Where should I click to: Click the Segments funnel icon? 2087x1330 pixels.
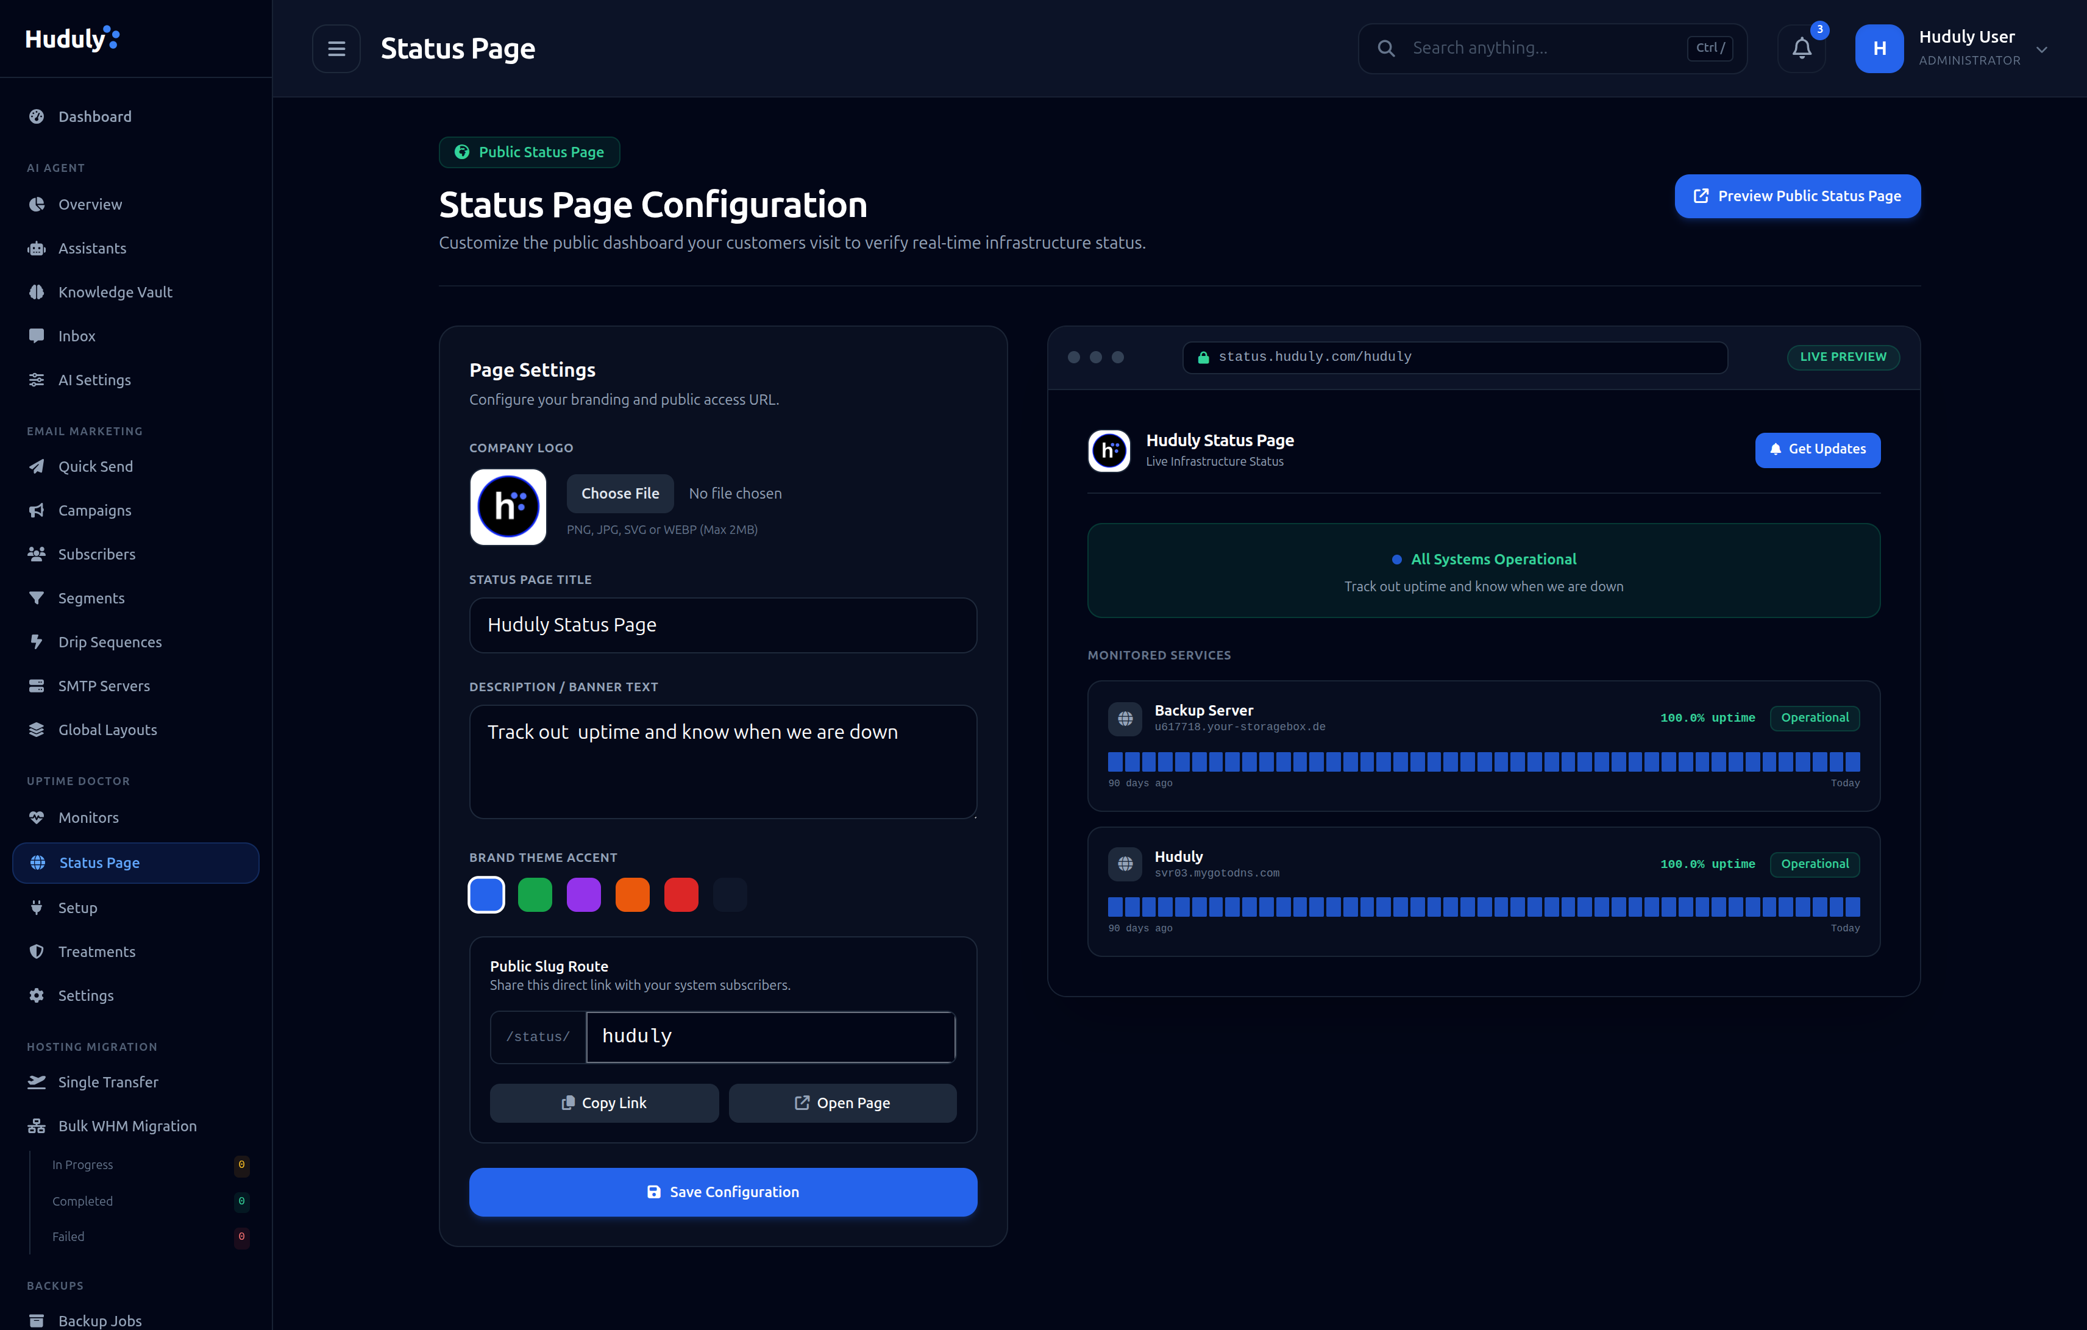pyautogui.click(x=37, y=598)
